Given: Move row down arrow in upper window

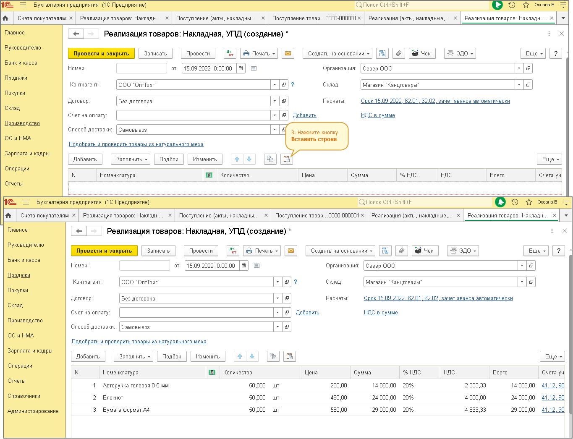Looking at the screenshot, I should pyautogui.click(x=249, y=159).
